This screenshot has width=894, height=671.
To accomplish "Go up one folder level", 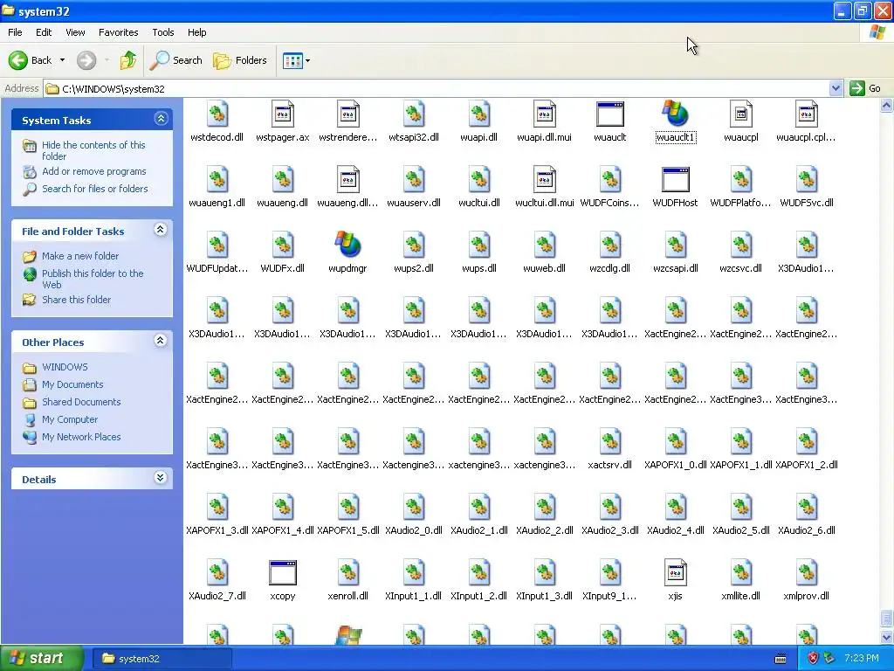I will click(127, 60).
